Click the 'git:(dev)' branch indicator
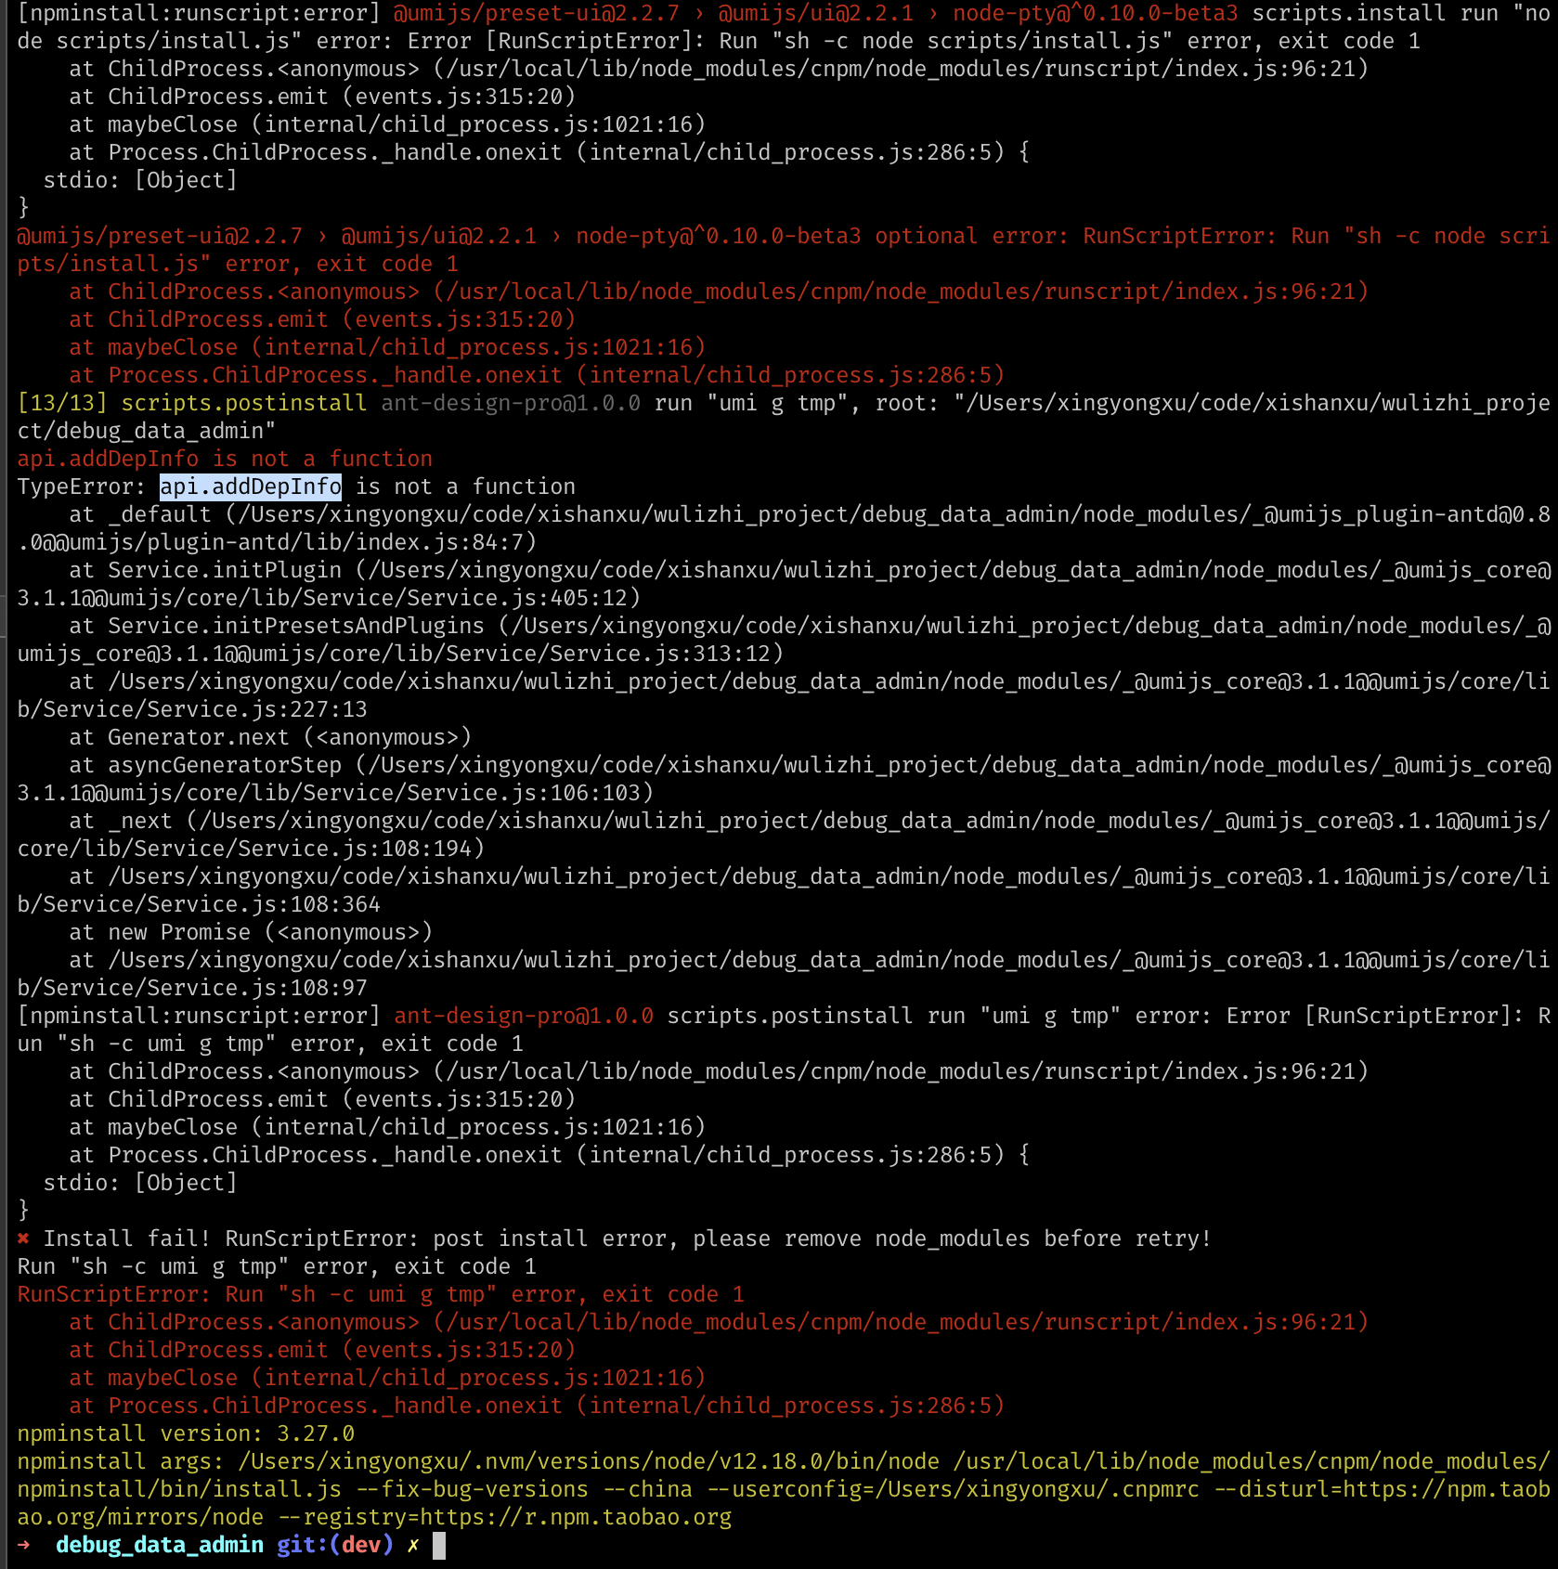 click(335, 1545)
